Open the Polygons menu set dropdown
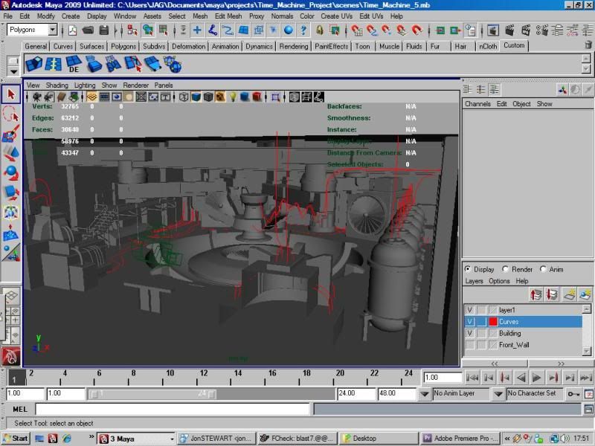This screenshot has width=595, height=446. (x=52, y=30)
